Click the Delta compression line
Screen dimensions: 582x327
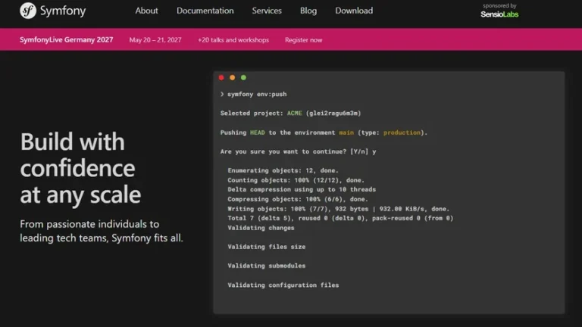click(x=302, y=189)
